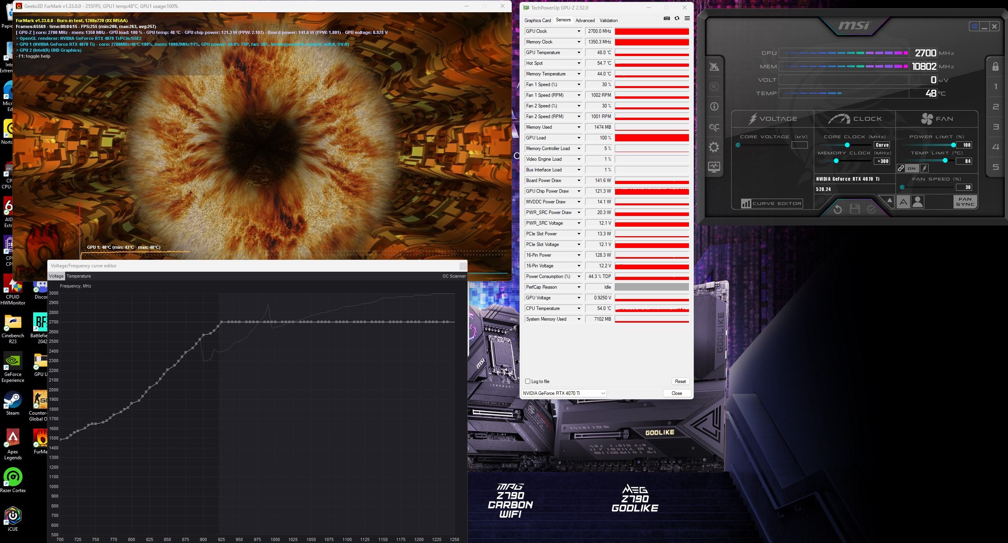Toggle the temperature priority lightning icon
The width and height of the screenshot is (1008, 543).
coord(924,168)
